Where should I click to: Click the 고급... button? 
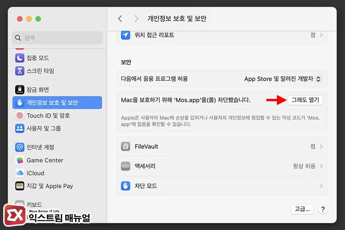[302, 209]
